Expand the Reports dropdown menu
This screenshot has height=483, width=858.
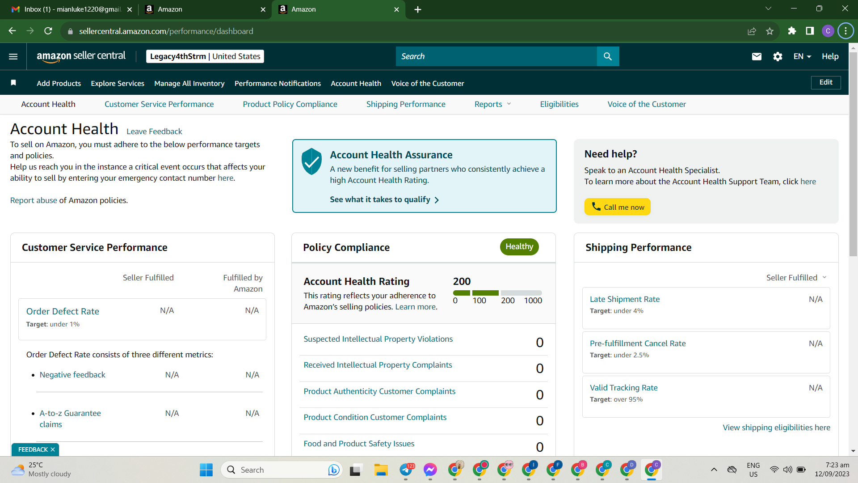pos(493,104)
